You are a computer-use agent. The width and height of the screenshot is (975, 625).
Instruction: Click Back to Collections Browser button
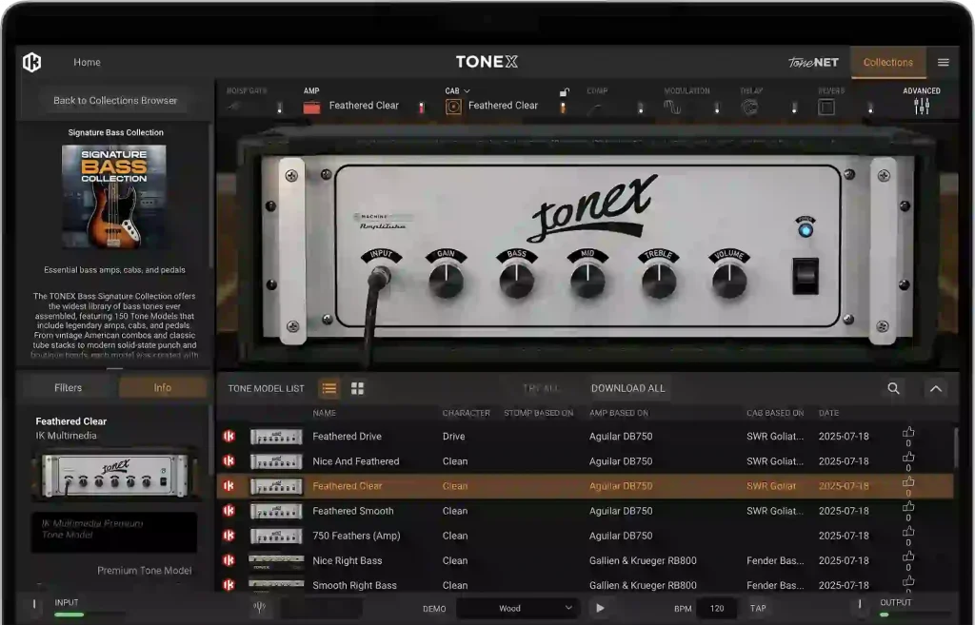115,100
